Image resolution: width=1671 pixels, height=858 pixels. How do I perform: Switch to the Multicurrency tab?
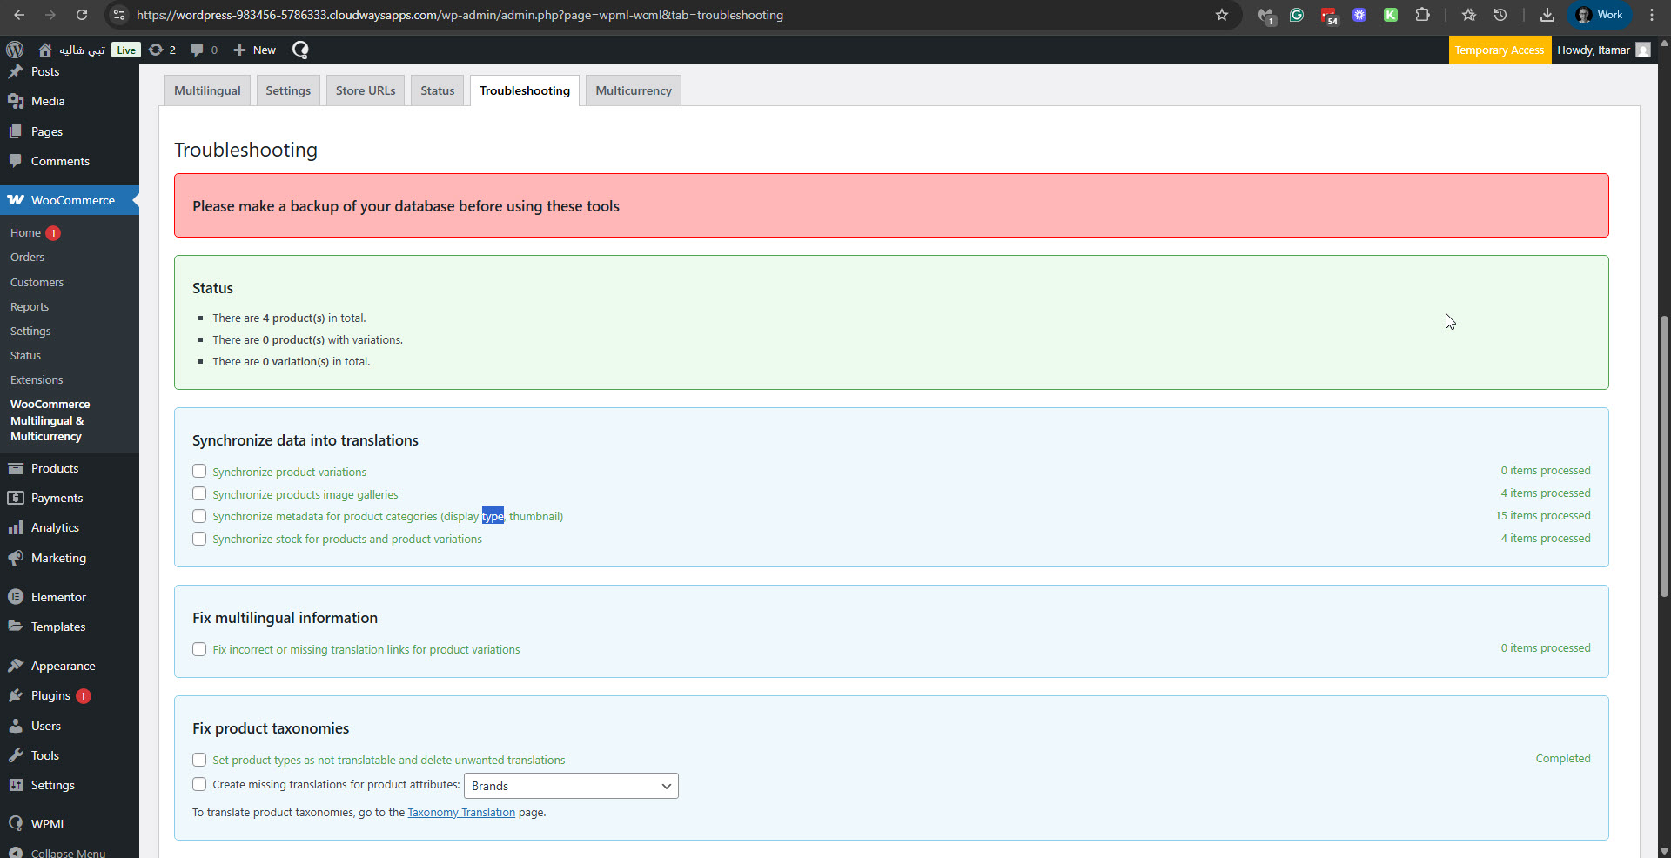point(633,90)
